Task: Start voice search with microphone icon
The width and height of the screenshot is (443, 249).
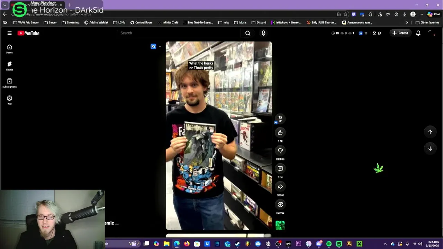Action: tap(263, 33)
